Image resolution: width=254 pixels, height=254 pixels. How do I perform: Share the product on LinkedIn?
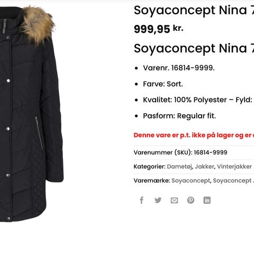[x=207, y=200]
